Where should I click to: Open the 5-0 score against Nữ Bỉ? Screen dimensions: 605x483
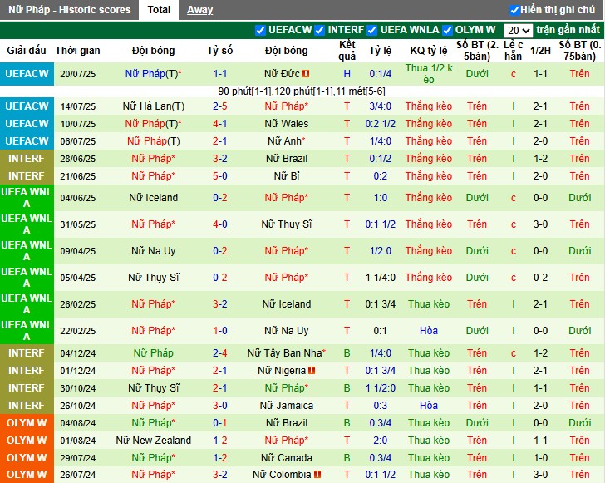pos(220,176)
